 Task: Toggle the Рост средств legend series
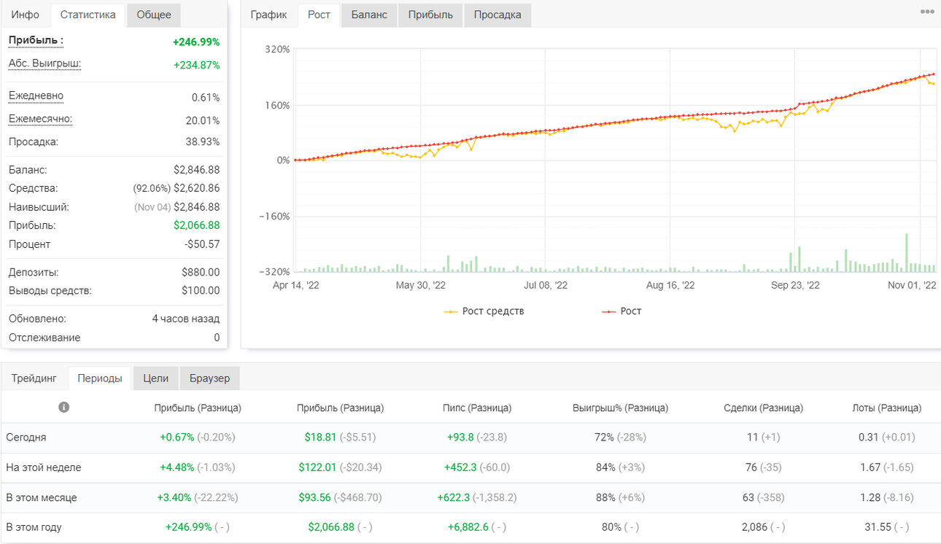[x=484, y=311]
